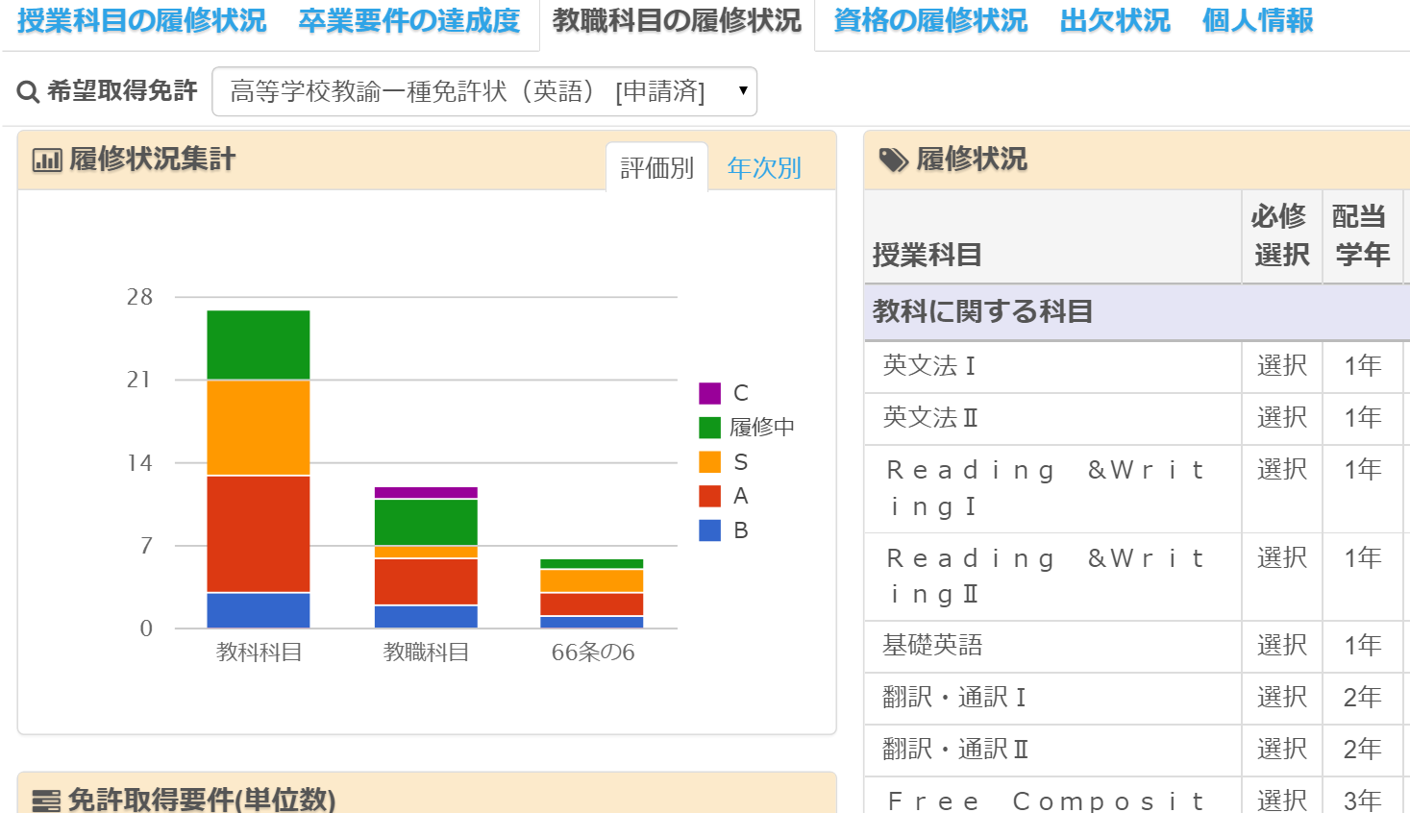
Task: Switch to 卒業要件の達成度 tab
Action: click(409, 21)
